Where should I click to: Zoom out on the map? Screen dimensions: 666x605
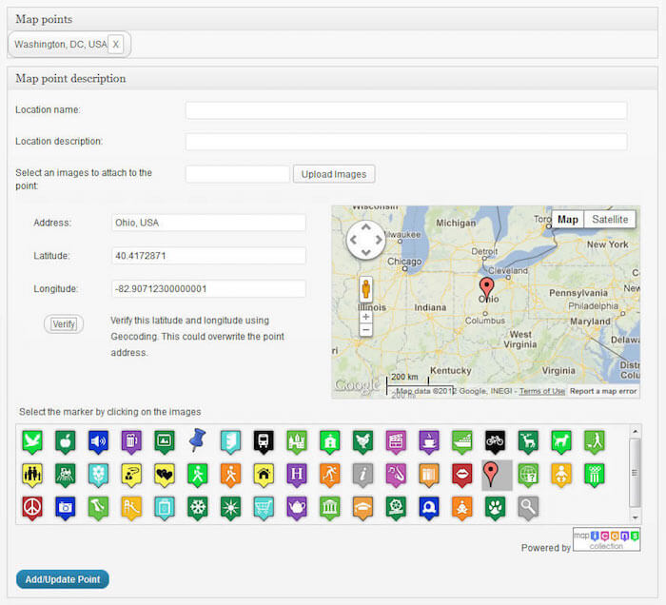tap(365, 330)
